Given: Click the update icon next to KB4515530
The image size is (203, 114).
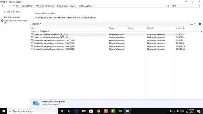Looking at the screenshot, I should tap(32, 43).
